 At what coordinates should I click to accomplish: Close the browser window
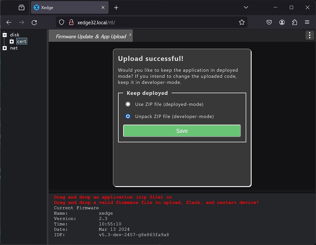[x=307, y=7]
